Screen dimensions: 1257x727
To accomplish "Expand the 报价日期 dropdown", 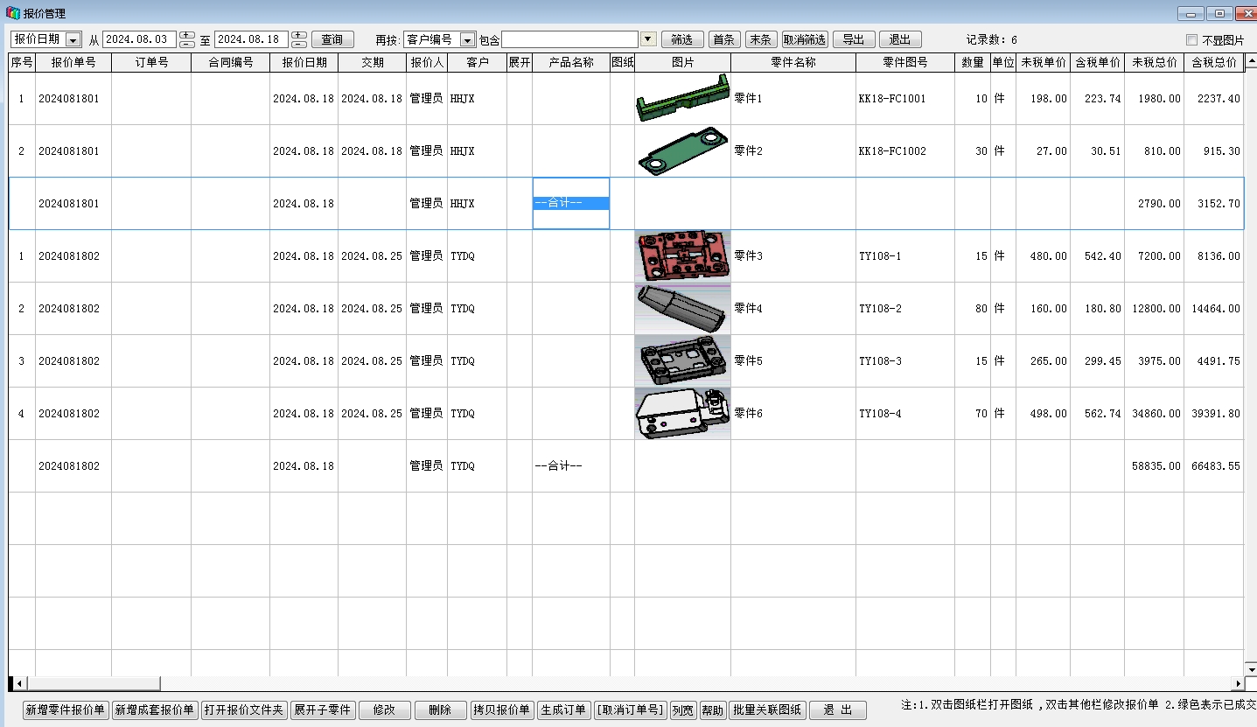I will [x=73, y=40].
